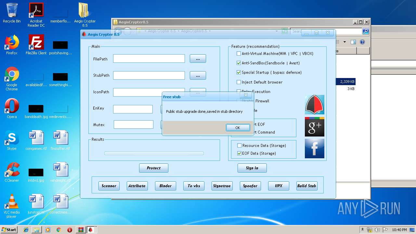This screenshot has width=416, height=234.
Task: Open the Google Plus link icon
Action: [315, 127]
